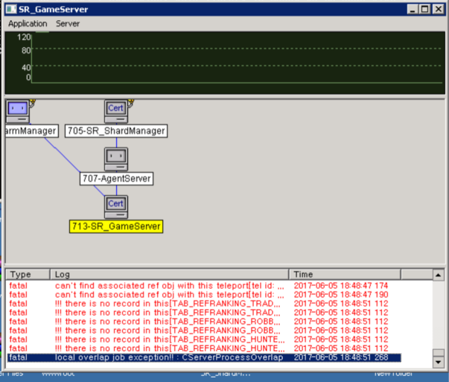This screenshot has width=449, height=382.
Task: Select the 713-SR_GameServer Cert icon
Action: point(116,206)
